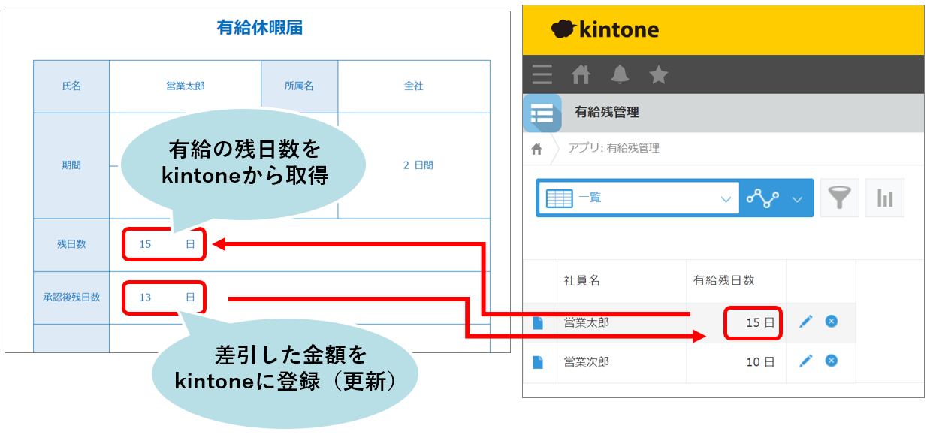
Task: Edit the 営業太郎 record with pencil
Action: pos(806,322)
